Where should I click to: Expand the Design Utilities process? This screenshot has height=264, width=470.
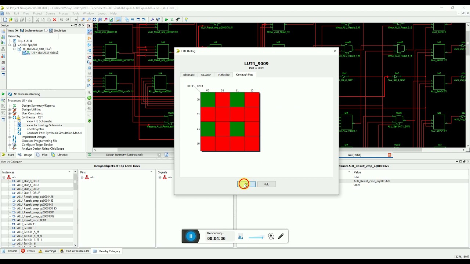10,110
